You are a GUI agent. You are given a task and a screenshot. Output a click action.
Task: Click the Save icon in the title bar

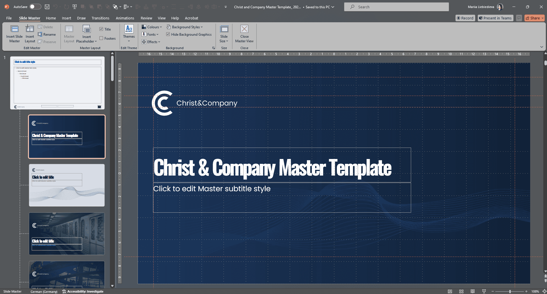[x=47, y=7]
